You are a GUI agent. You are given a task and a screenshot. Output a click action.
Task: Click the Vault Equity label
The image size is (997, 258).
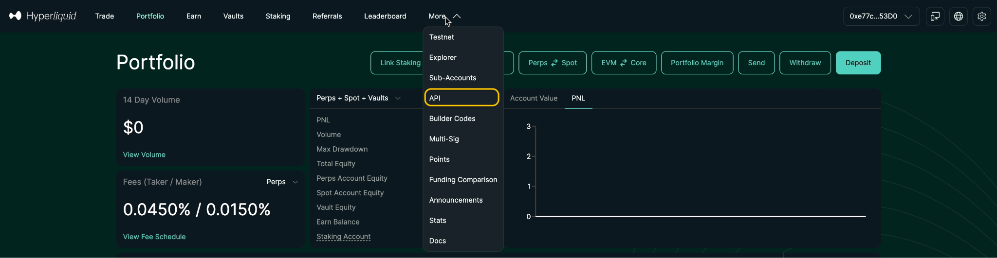click(x=336, y=207)
